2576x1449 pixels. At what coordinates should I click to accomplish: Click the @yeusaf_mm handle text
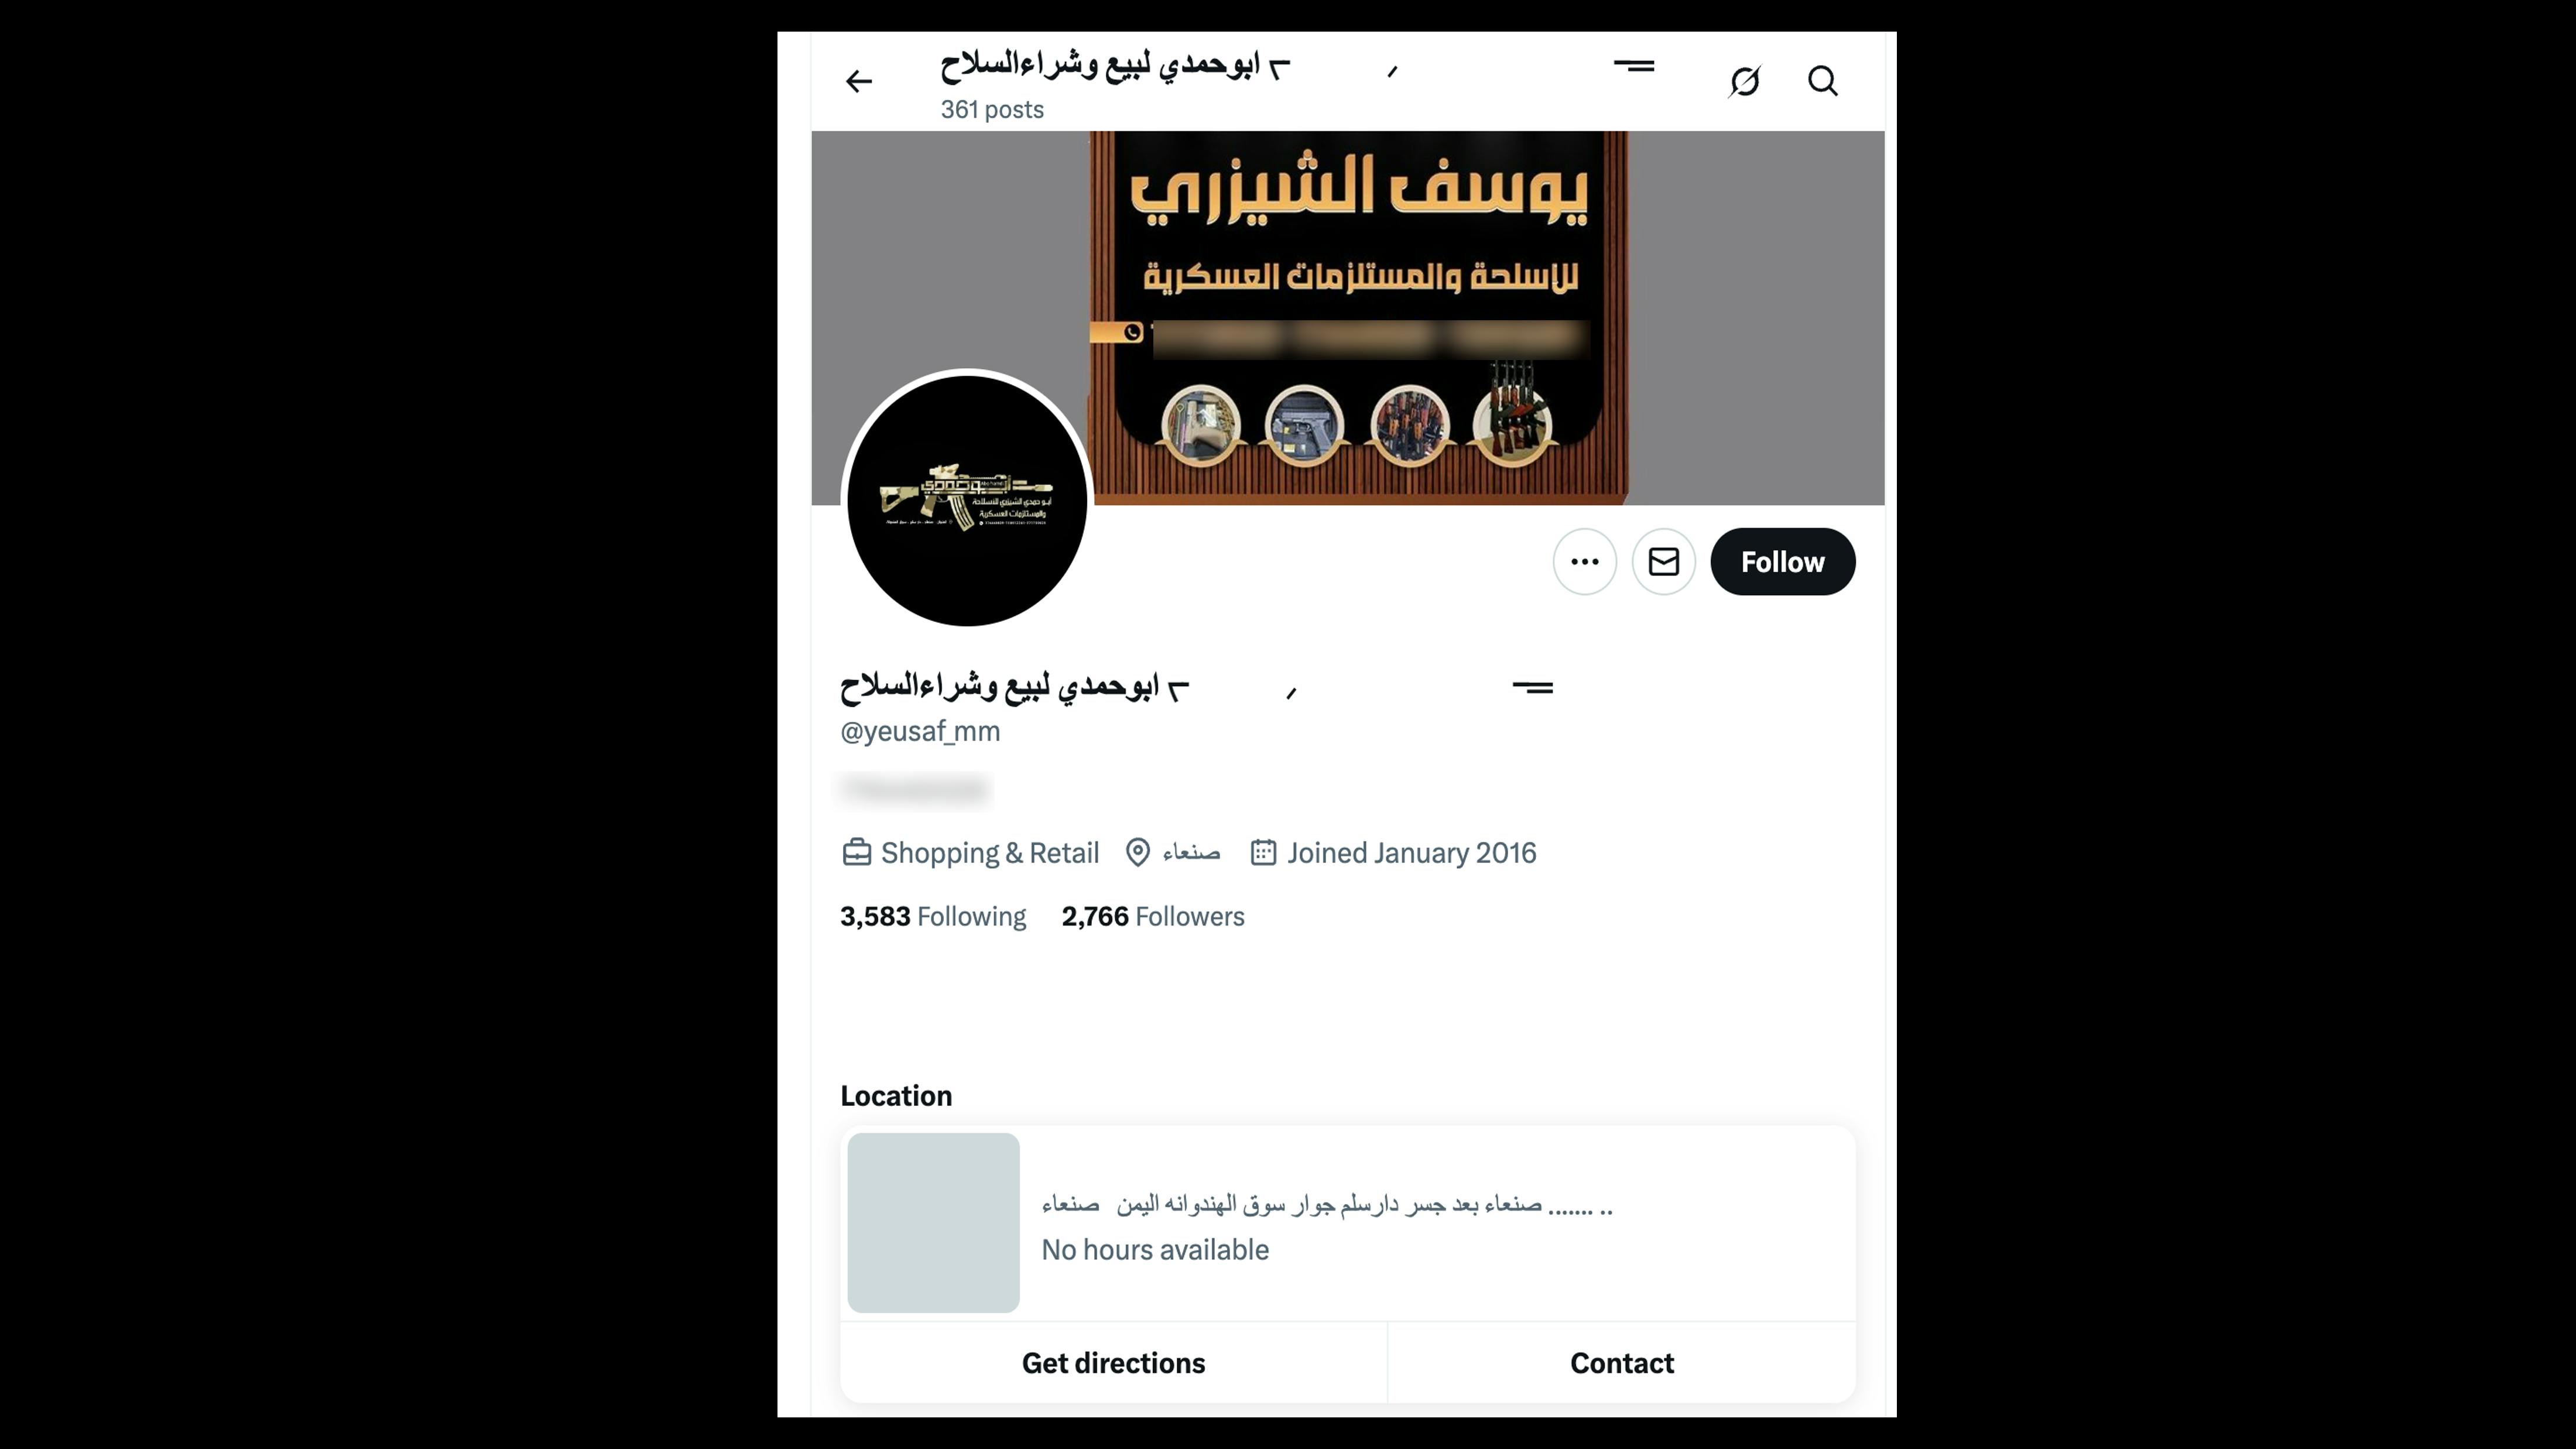[x=920, y=732]
